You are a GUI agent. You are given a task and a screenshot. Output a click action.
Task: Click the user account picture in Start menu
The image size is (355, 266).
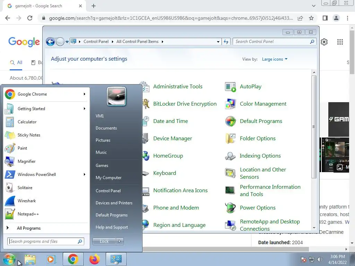(x=116, y=96)
